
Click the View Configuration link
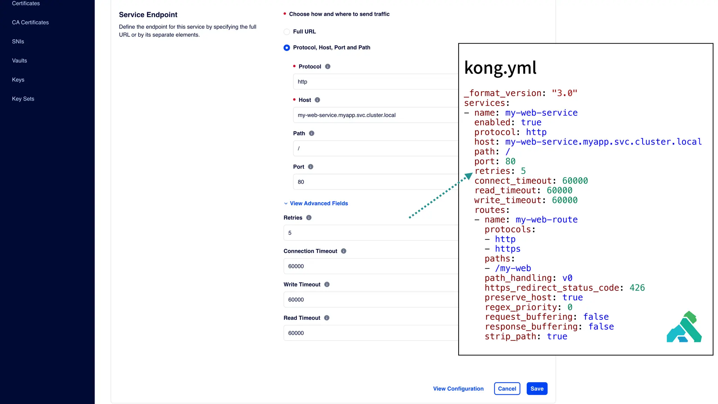point(458,389)
